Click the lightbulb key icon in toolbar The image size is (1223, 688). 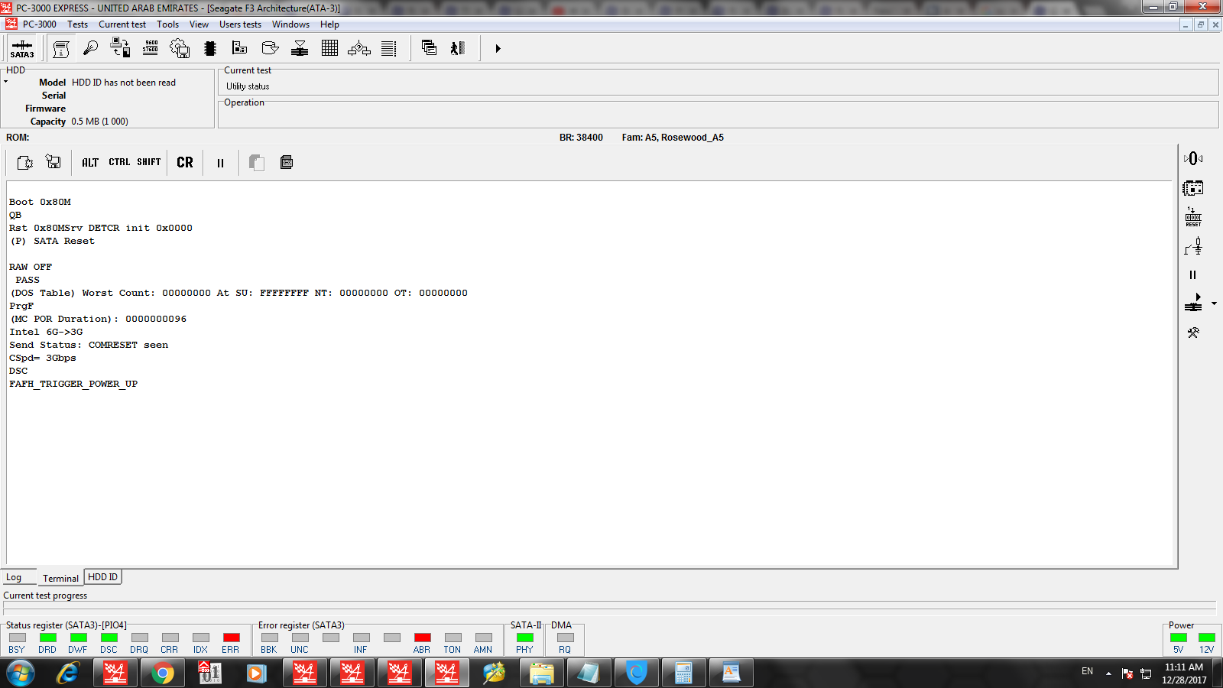pyautogui.click(x=90, y=48)
